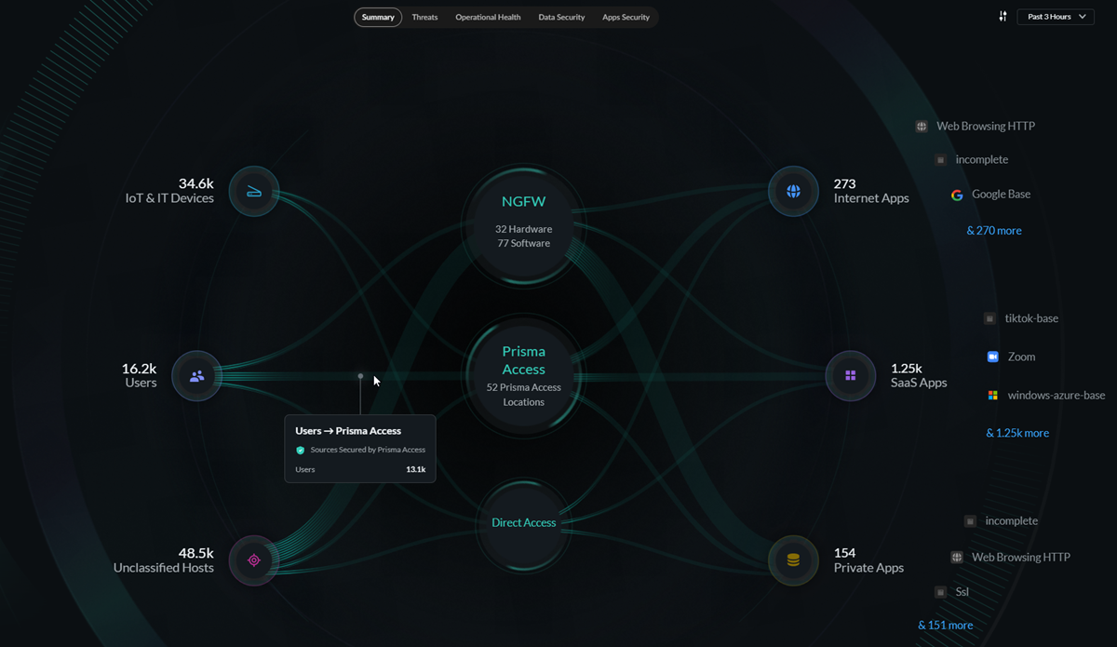
Task: Click the Zoom app icon
Action: (x=992, y=357)
